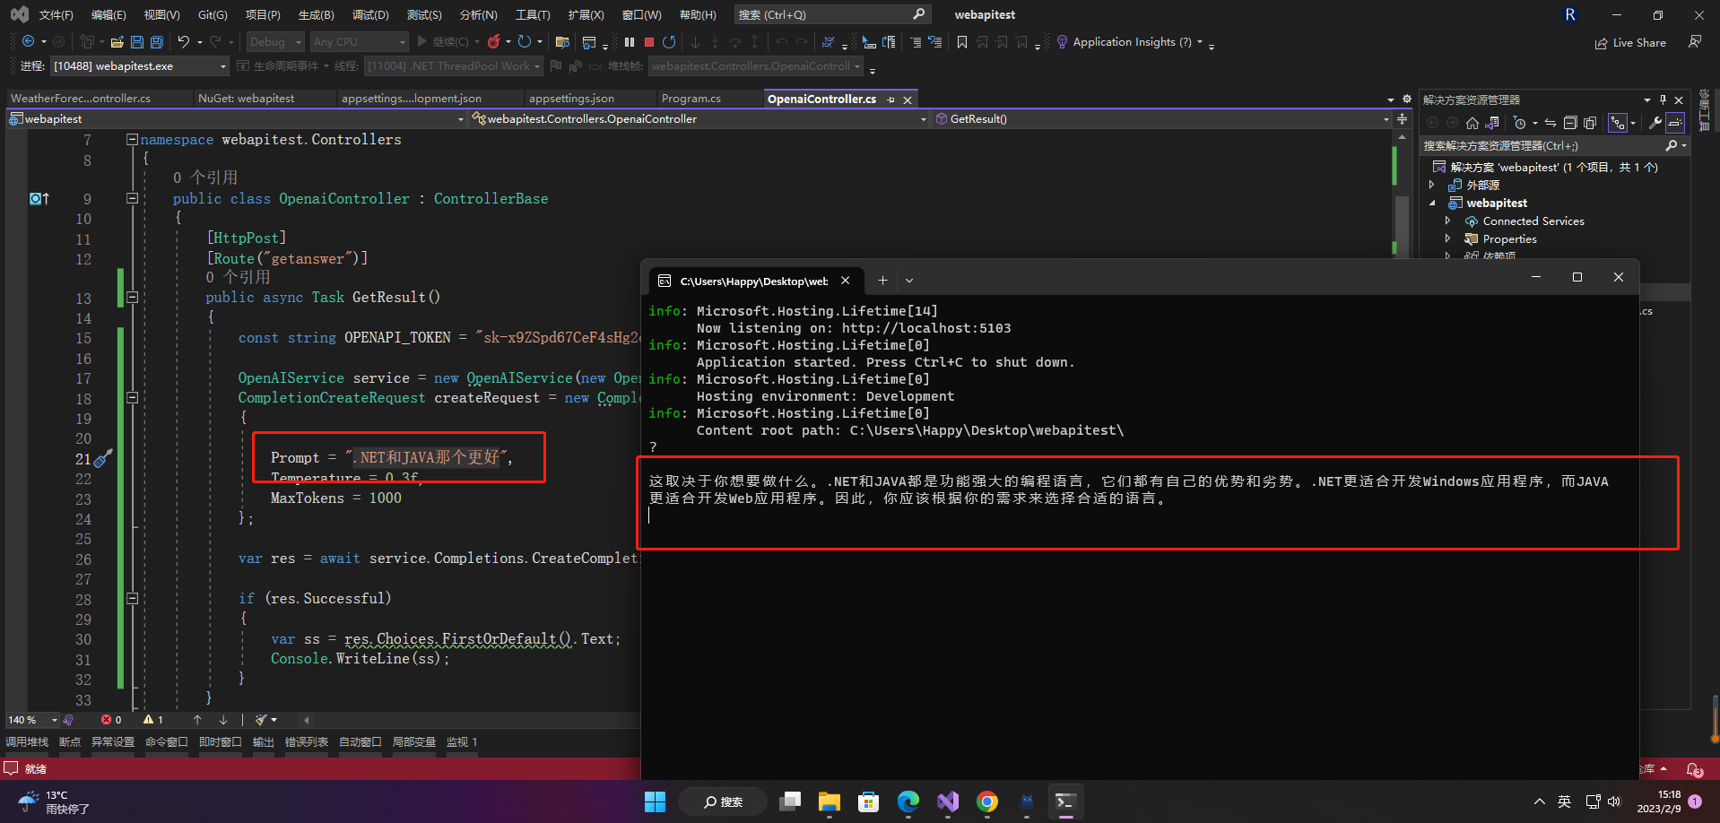The image size is (1720, 823).
Task: Expand the Properties tree node
Action: point(1447,239)
